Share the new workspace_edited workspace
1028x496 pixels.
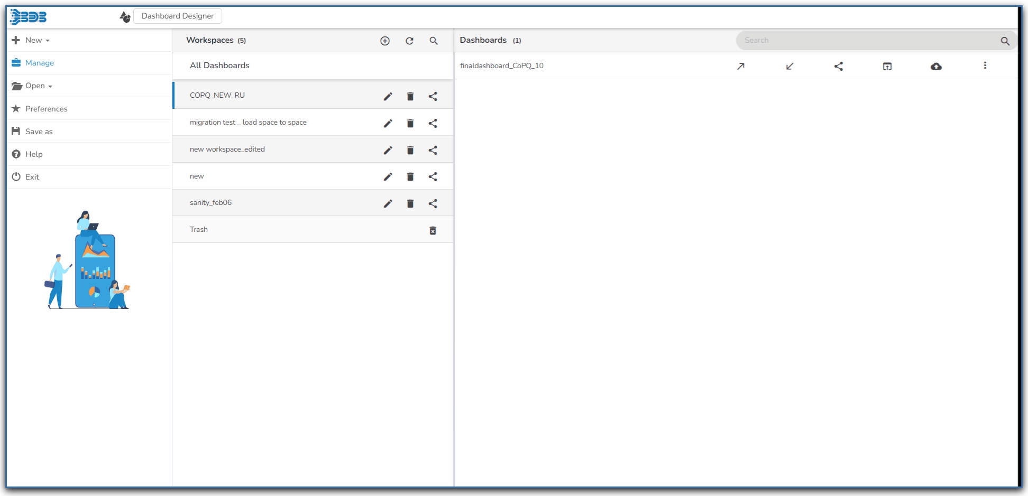(x=433, y=150)
